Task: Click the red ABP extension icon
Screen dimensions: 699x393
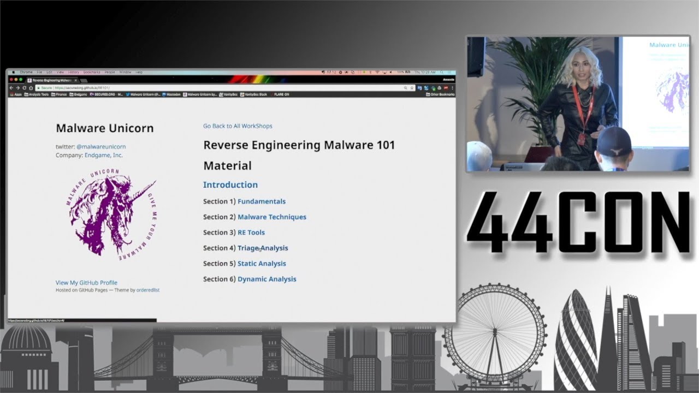Action: click(446, 88)
